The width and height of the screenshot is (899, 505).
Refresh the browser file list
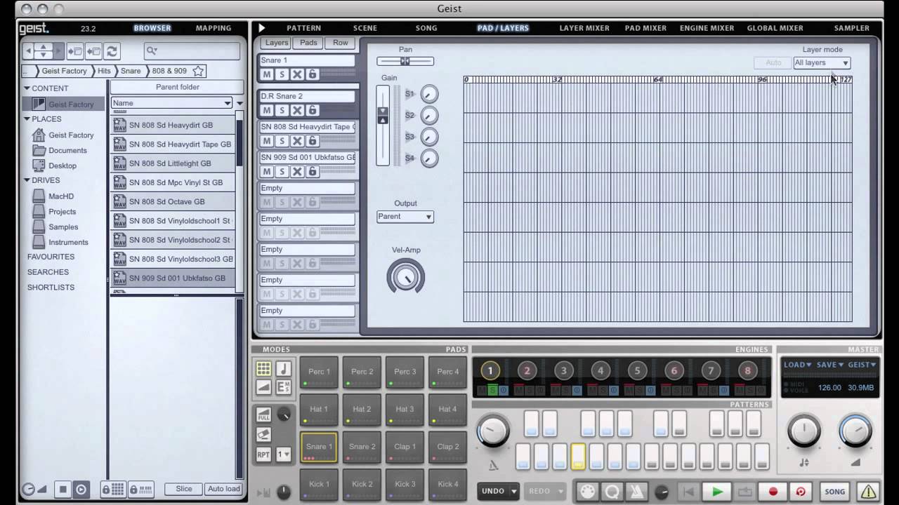112,51
